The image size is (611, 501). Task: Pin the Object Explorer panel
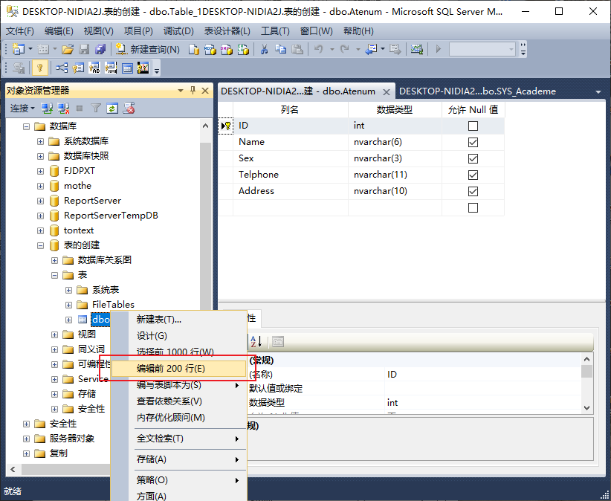pyautogui.click(x=193, y=91)
